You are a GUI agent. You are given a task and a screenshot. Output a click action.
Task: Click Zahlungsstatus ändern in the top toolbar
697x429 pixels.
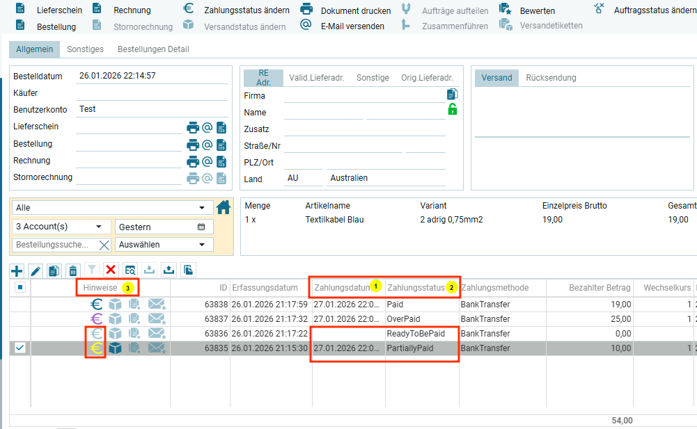(237, 10)
